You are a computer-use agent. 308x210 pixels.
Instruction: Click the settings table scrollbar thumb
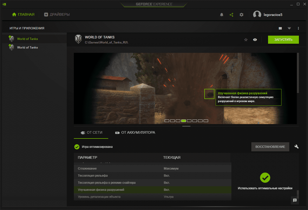coord(298,194)
